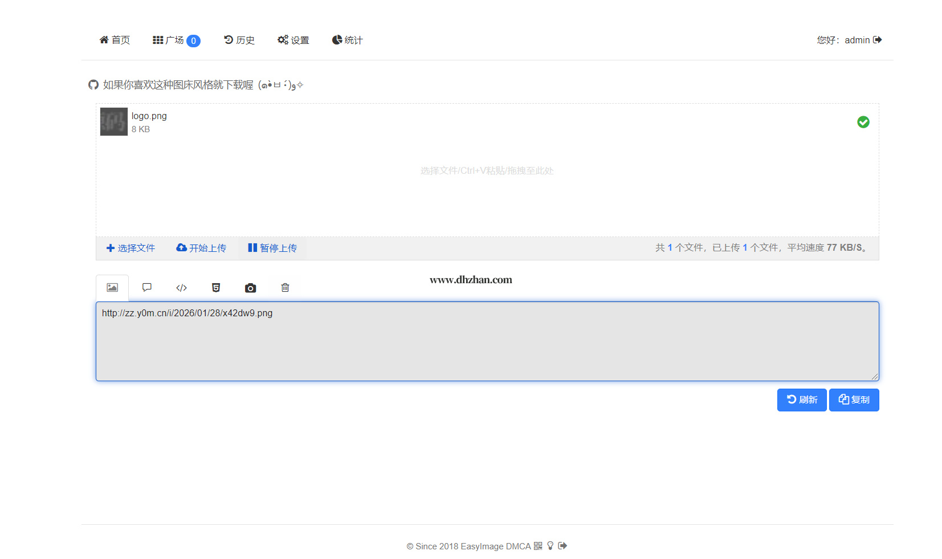Open the 统计 statistics page
This screenshot has width=942, height=559.
tap(347, 40)
